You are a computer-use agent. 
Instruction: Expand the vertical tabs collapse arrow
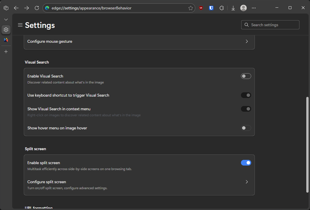pyautogui.click(x=6, y=19)
